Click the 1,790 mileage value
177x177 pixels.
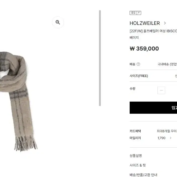[161, 138]
